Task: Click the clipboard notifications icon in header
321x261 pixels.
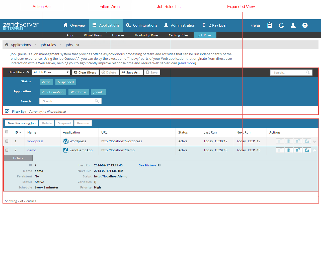Action: coord(270,25)
